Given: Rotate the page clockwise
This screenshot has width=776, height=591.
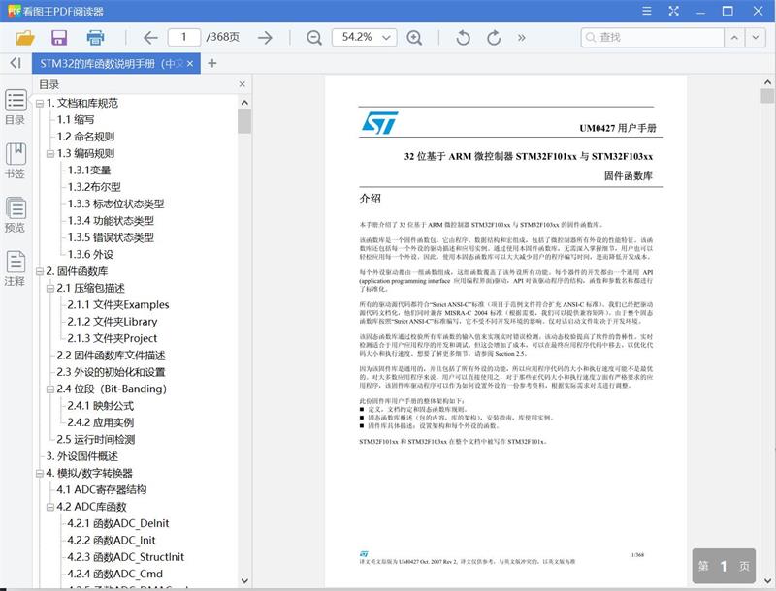Looking at the screenshot, I should click(494, 38).
